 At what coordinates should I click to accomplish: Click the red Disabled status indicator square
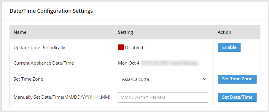tap(121, 47)
